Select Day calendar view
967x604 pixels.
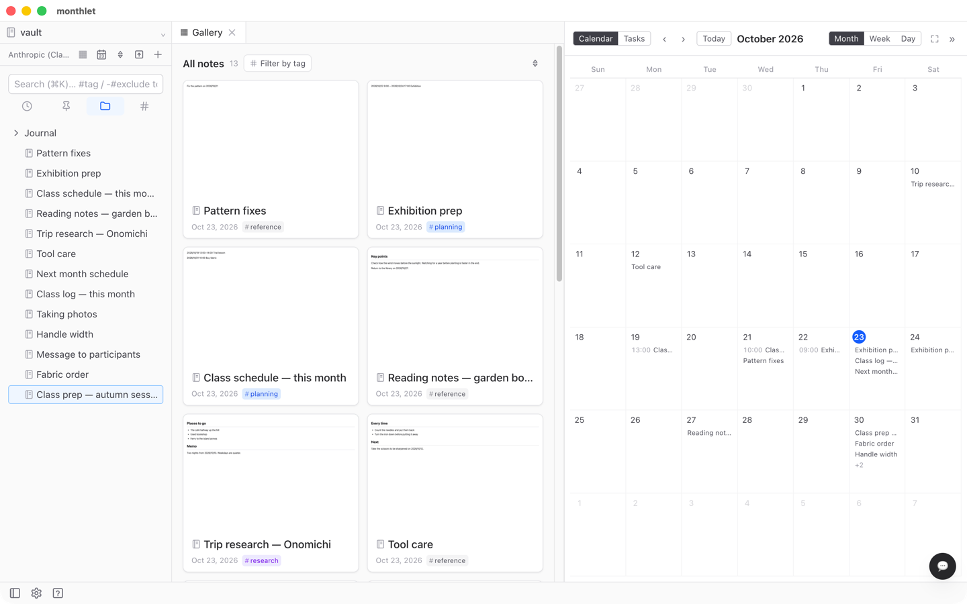click(x=908, y=39)
